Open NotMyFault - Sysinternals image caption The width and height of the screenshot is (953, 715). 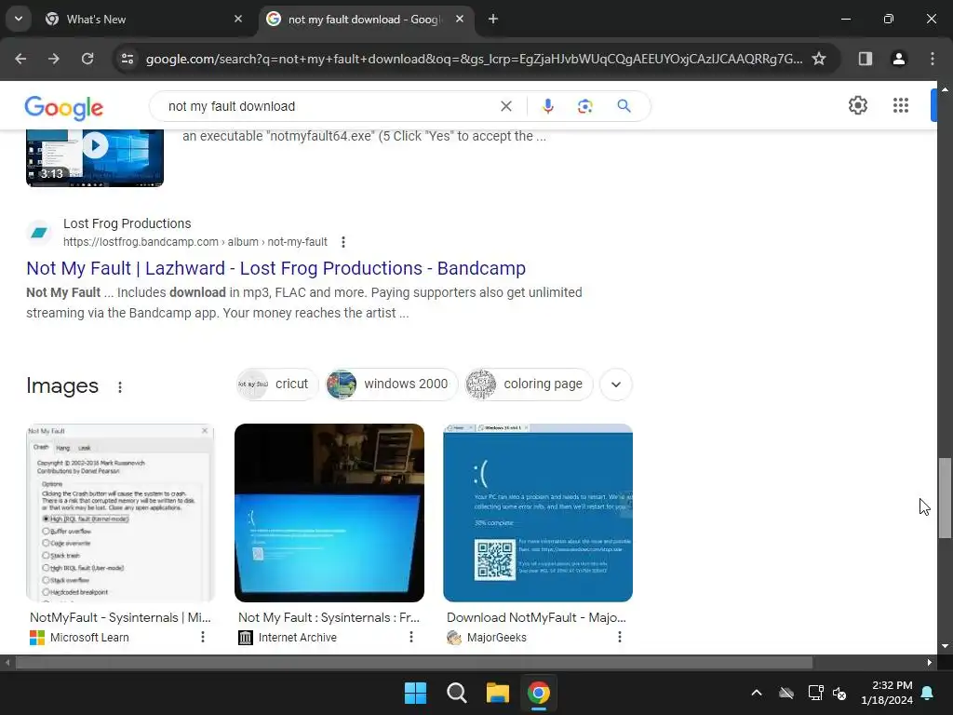(120, 617)
